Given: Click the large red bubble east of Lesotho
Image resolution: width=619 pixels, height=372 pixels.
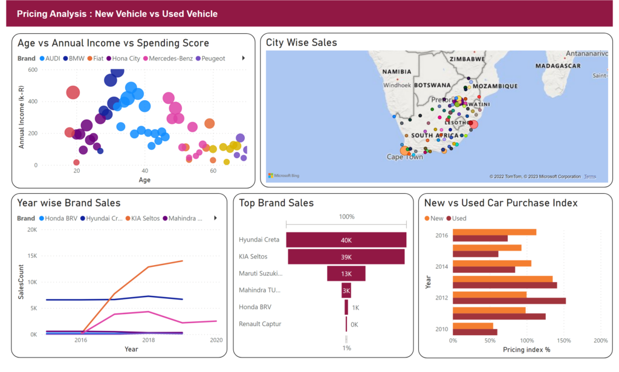Looking at the screenshot, I should click(474, 124).
